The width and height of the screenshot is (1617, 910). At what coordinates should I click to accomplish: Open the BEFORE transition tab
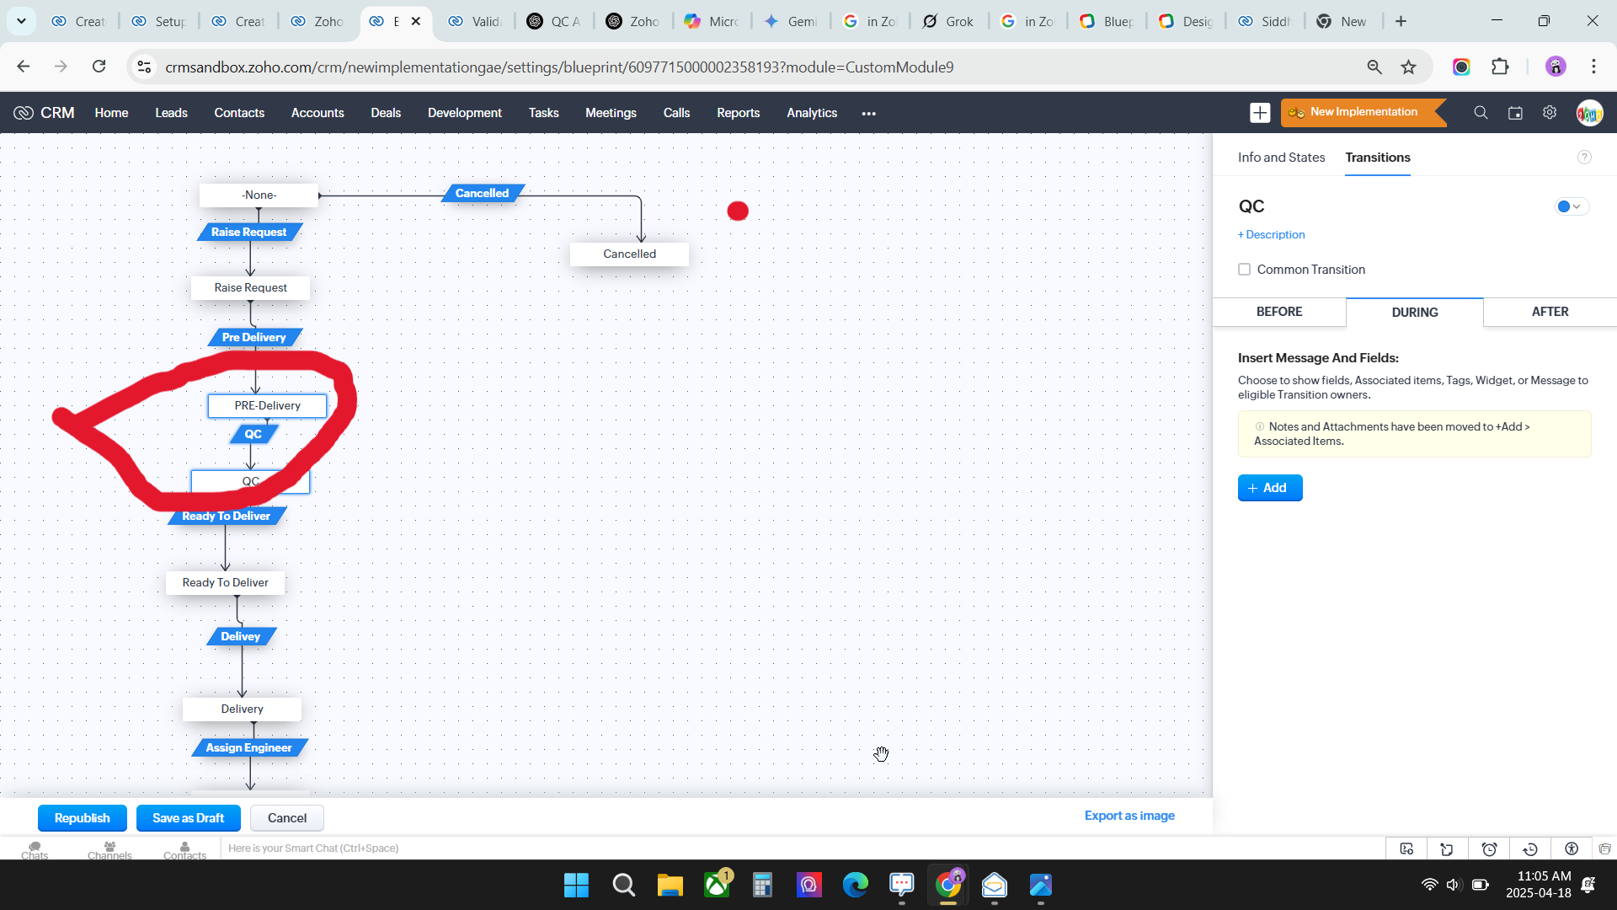(1278, 312)
